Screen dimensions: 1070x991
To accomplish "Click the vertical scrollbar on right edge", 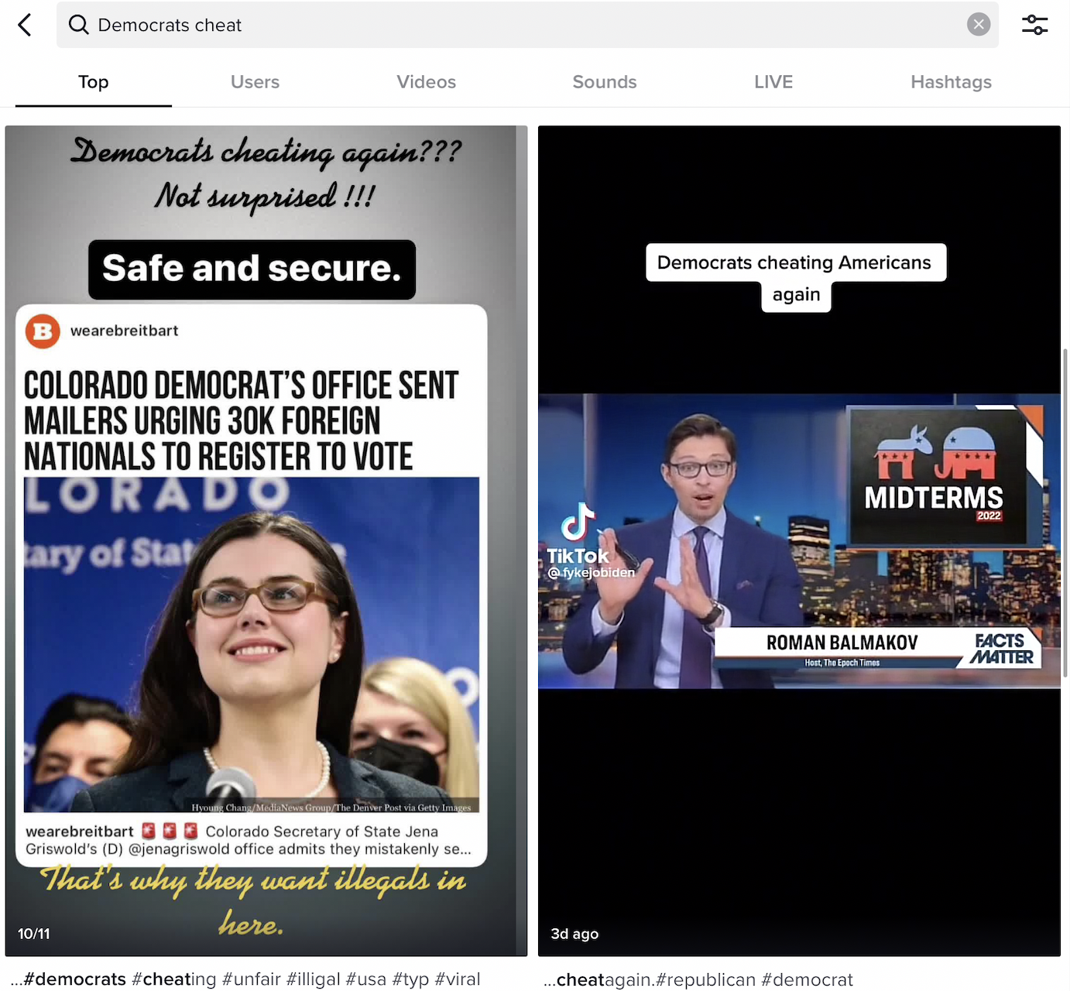I will 1066,513.
